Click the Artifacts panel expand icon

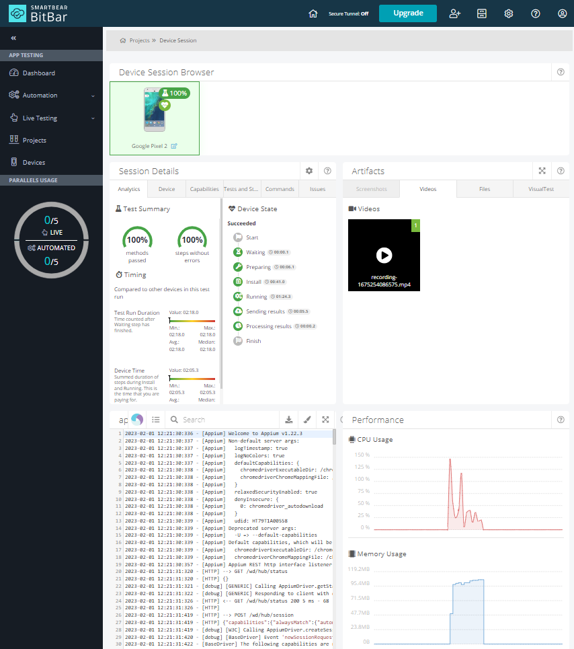(x=542, y=171)
